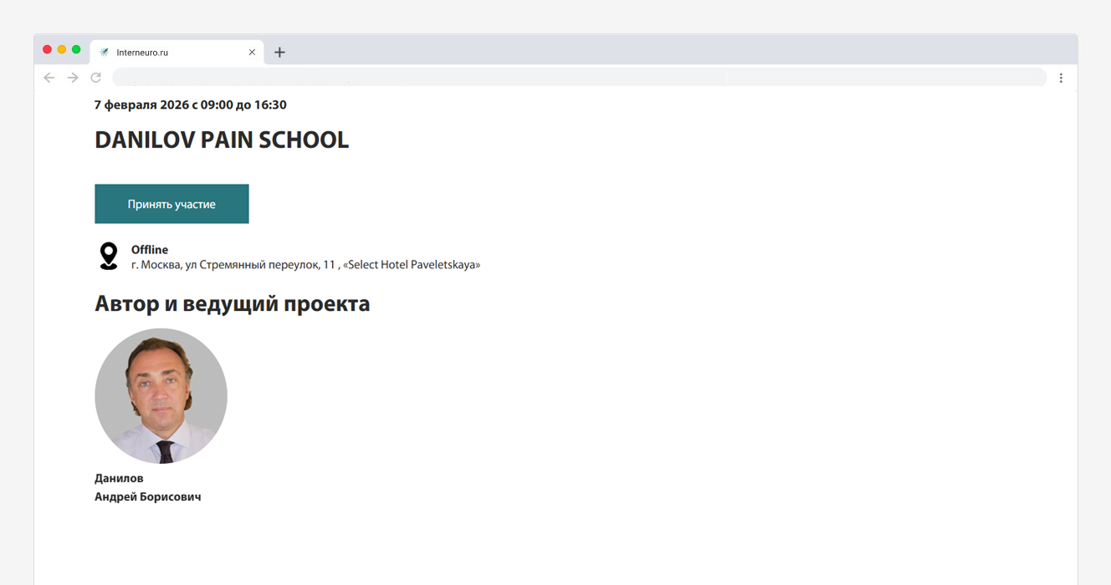Click the yellow traffic-light window control
Screen dimensions: 1111x585
[x=62, y=49]
